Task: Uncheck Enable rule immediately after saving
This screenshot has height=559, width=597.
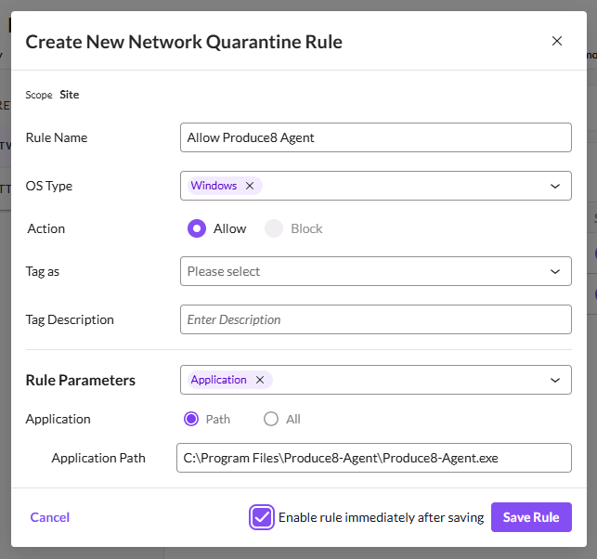Action: [x=262, y=517]
